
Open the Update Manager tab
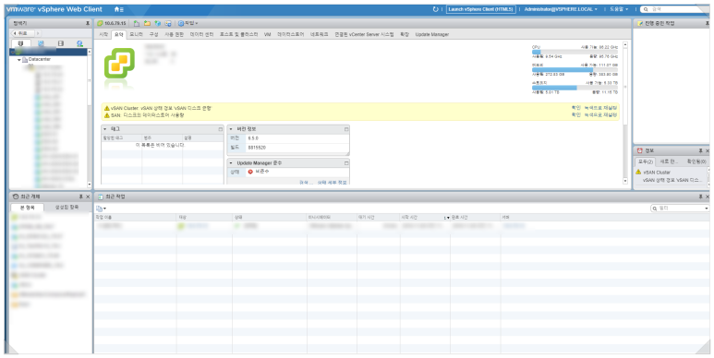432,34
